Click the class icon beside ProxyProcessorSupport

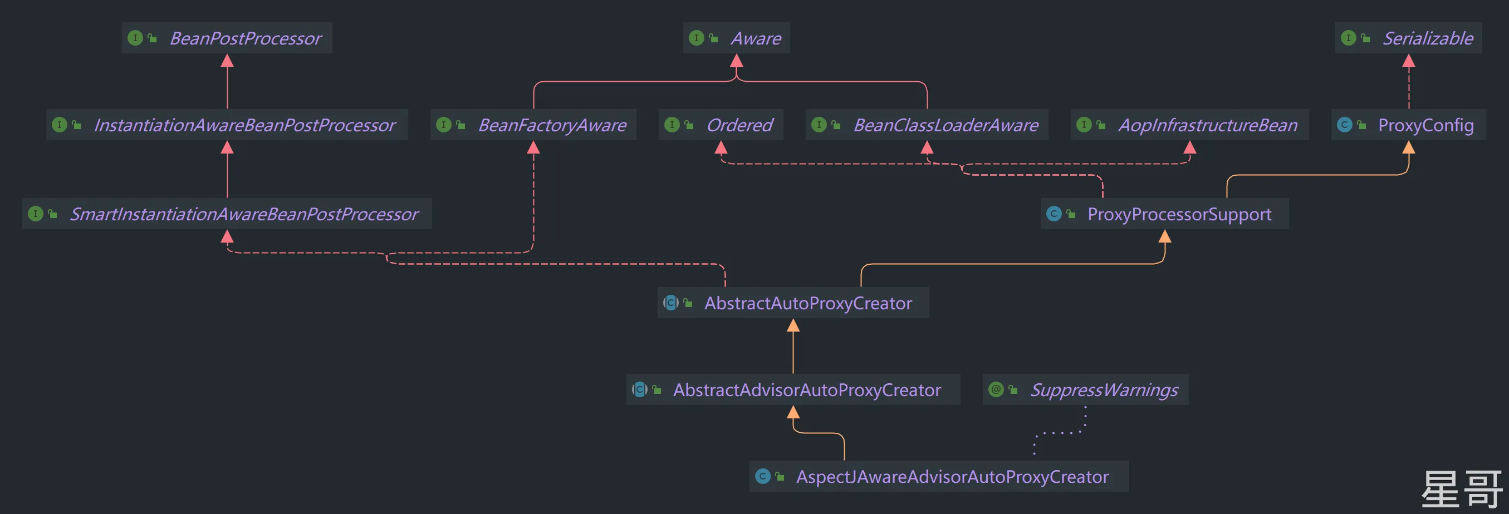tap(1054, 214)
